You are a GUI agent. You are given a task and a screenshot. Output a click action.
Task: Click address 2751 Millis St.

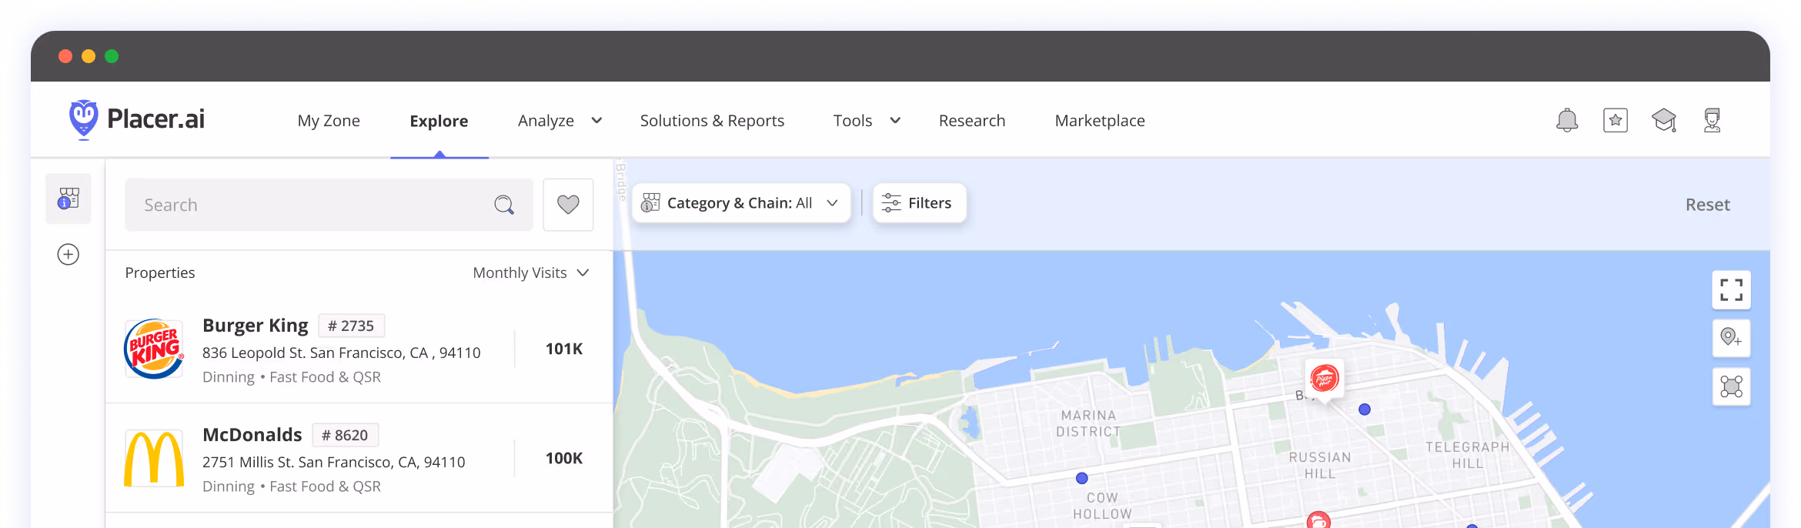coord(334,462)
